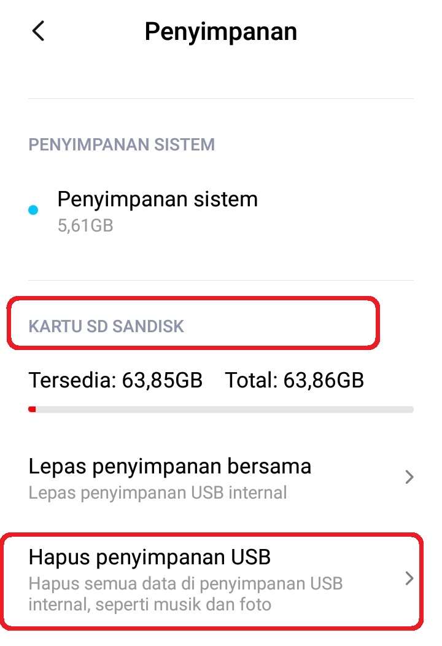Select the KARTU SD SANDISK section header
442x646 pixels.
106,326
